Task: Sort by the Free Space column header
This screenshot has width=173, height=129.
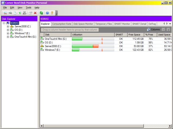Action: [x=136, y=35]
